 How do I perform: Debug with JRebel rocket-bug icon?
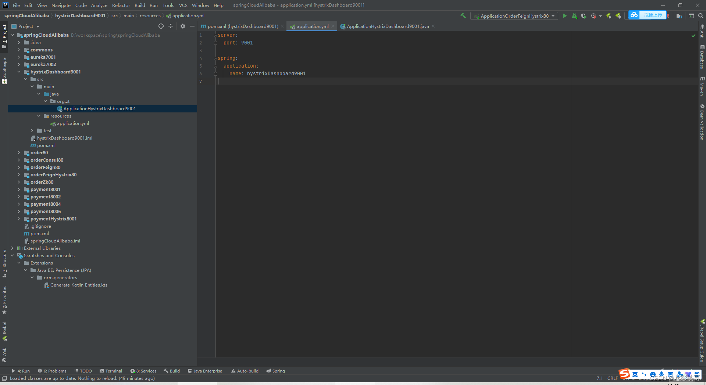(618, 16)
